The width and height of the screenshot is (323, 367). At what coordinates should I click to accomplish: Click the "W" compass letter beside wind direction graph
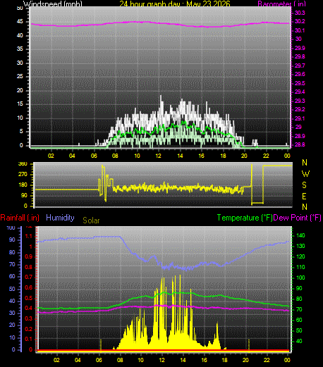(305, 174)
